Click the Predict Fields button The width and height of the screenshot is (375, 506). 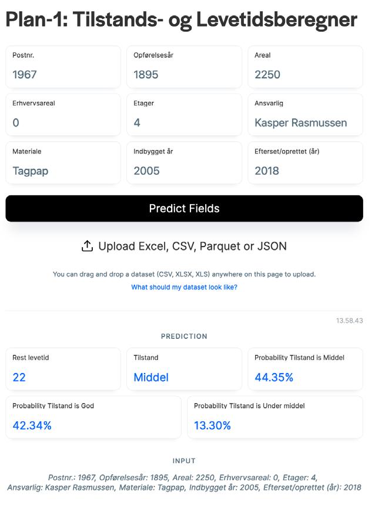tap(184, 208)
